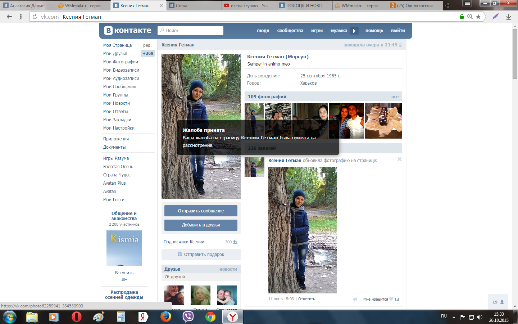Click the Yandex 'Я' home button
The image size is (518, 324).
pyautogui.click(x=21, y=17)
